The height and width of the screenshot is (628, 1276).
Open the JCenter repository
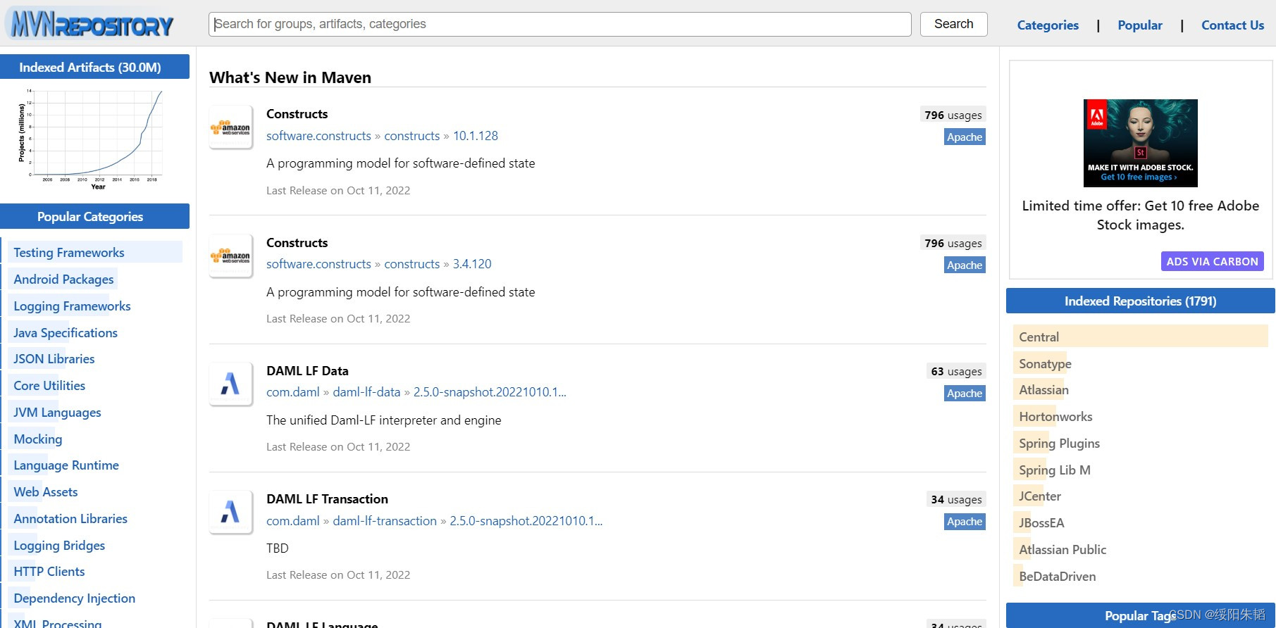[1039, 496]
